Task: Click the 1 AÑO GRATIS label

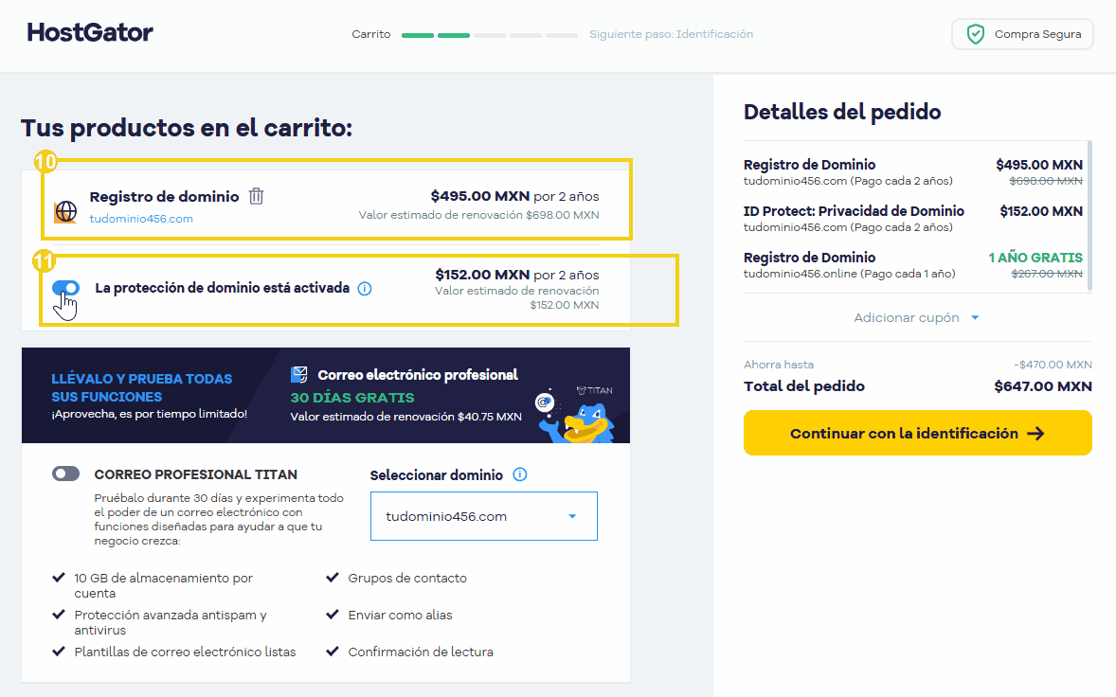Action: coord(1035,258)
